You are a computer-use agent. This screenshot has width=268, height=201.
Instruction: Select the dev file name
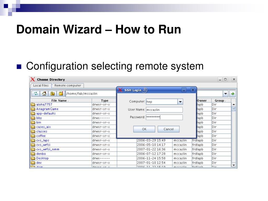pos(39,163)
